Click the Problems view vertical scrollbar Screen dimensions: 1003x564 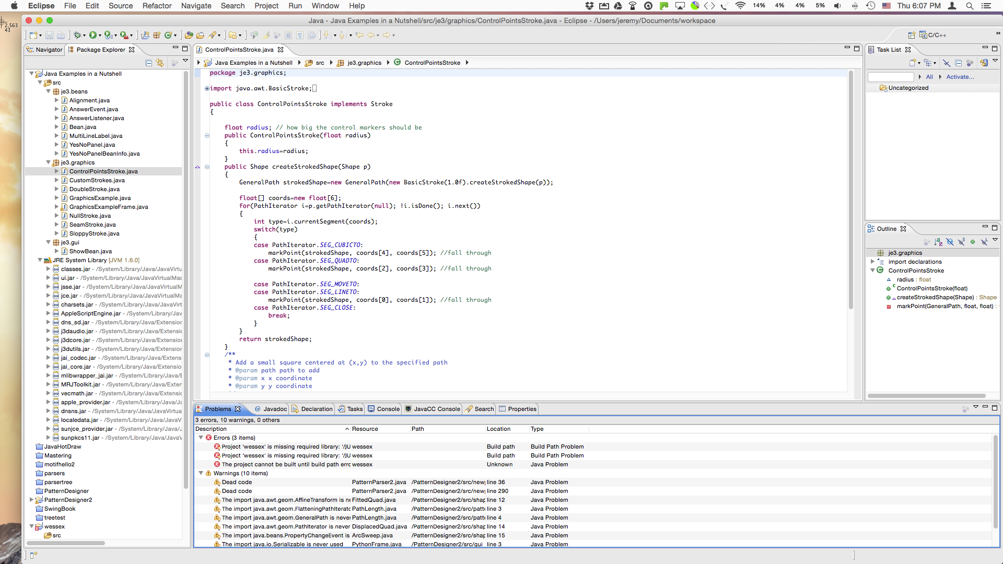(995, 480)
